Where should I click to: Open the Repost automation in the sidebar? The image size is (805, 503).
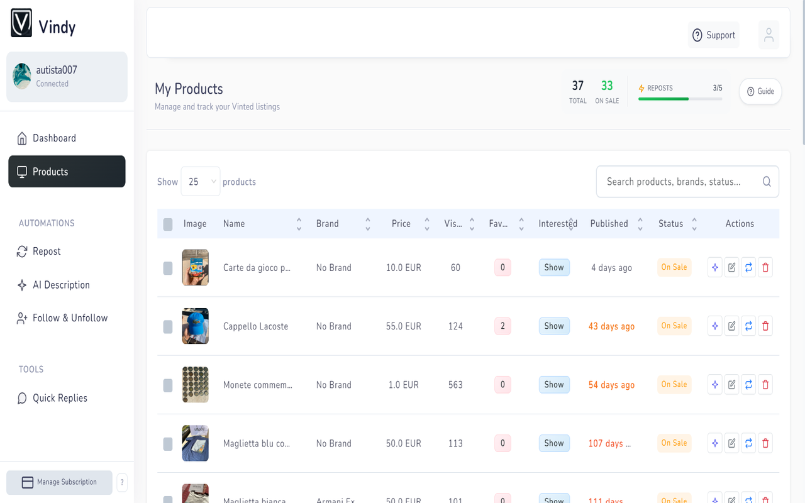[47, 251]
